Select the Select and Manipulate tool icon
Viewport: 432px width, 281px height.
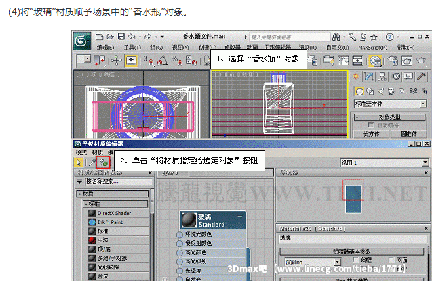(117, 60)
